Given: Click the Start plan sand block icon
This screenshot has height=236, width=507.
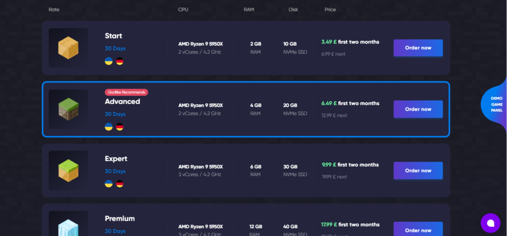Looking at the screenshot, I should [68, 48].
